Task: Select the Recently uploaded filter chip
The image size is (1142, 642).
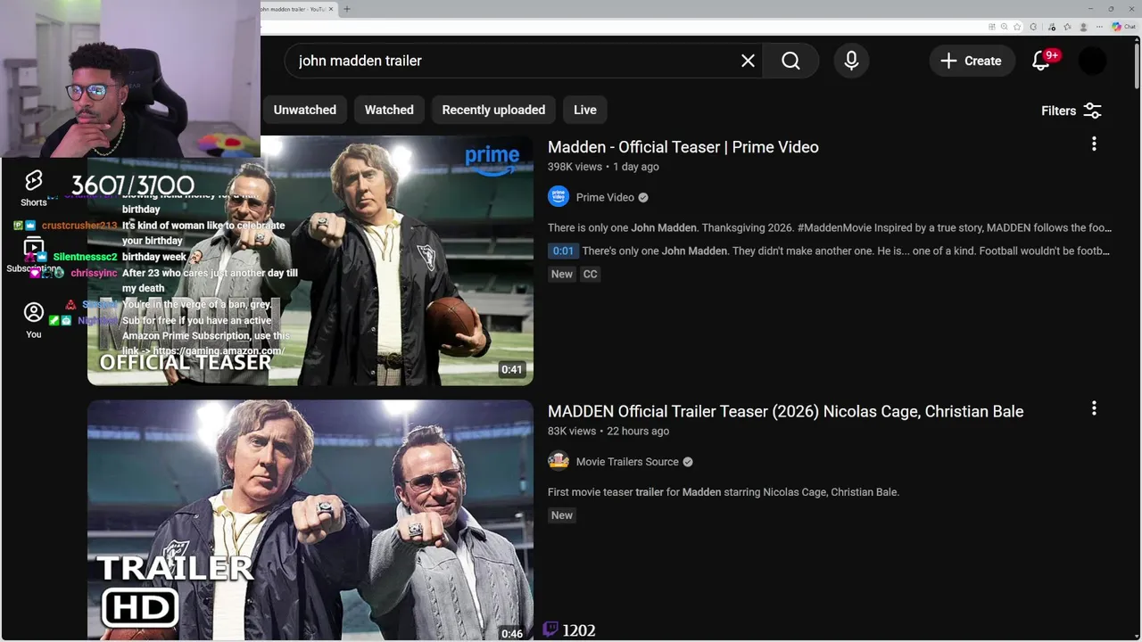Action: pos(493,110)
